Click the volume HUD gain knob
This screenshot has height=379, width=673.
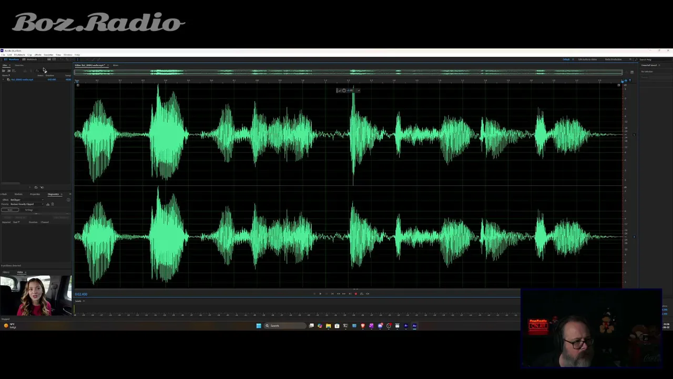tap(344, 91)
